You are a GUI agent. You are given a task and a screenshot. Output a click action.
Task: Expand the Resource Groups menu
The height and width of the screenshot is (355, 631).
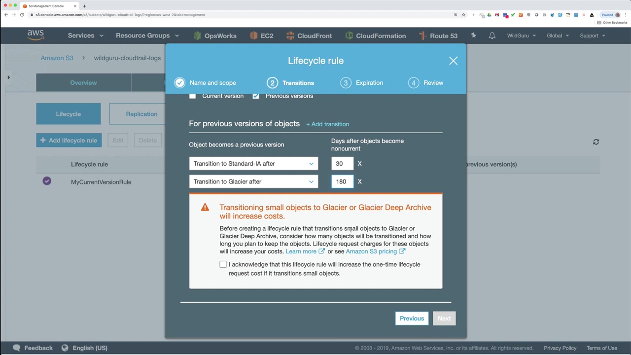coord(147,35)
